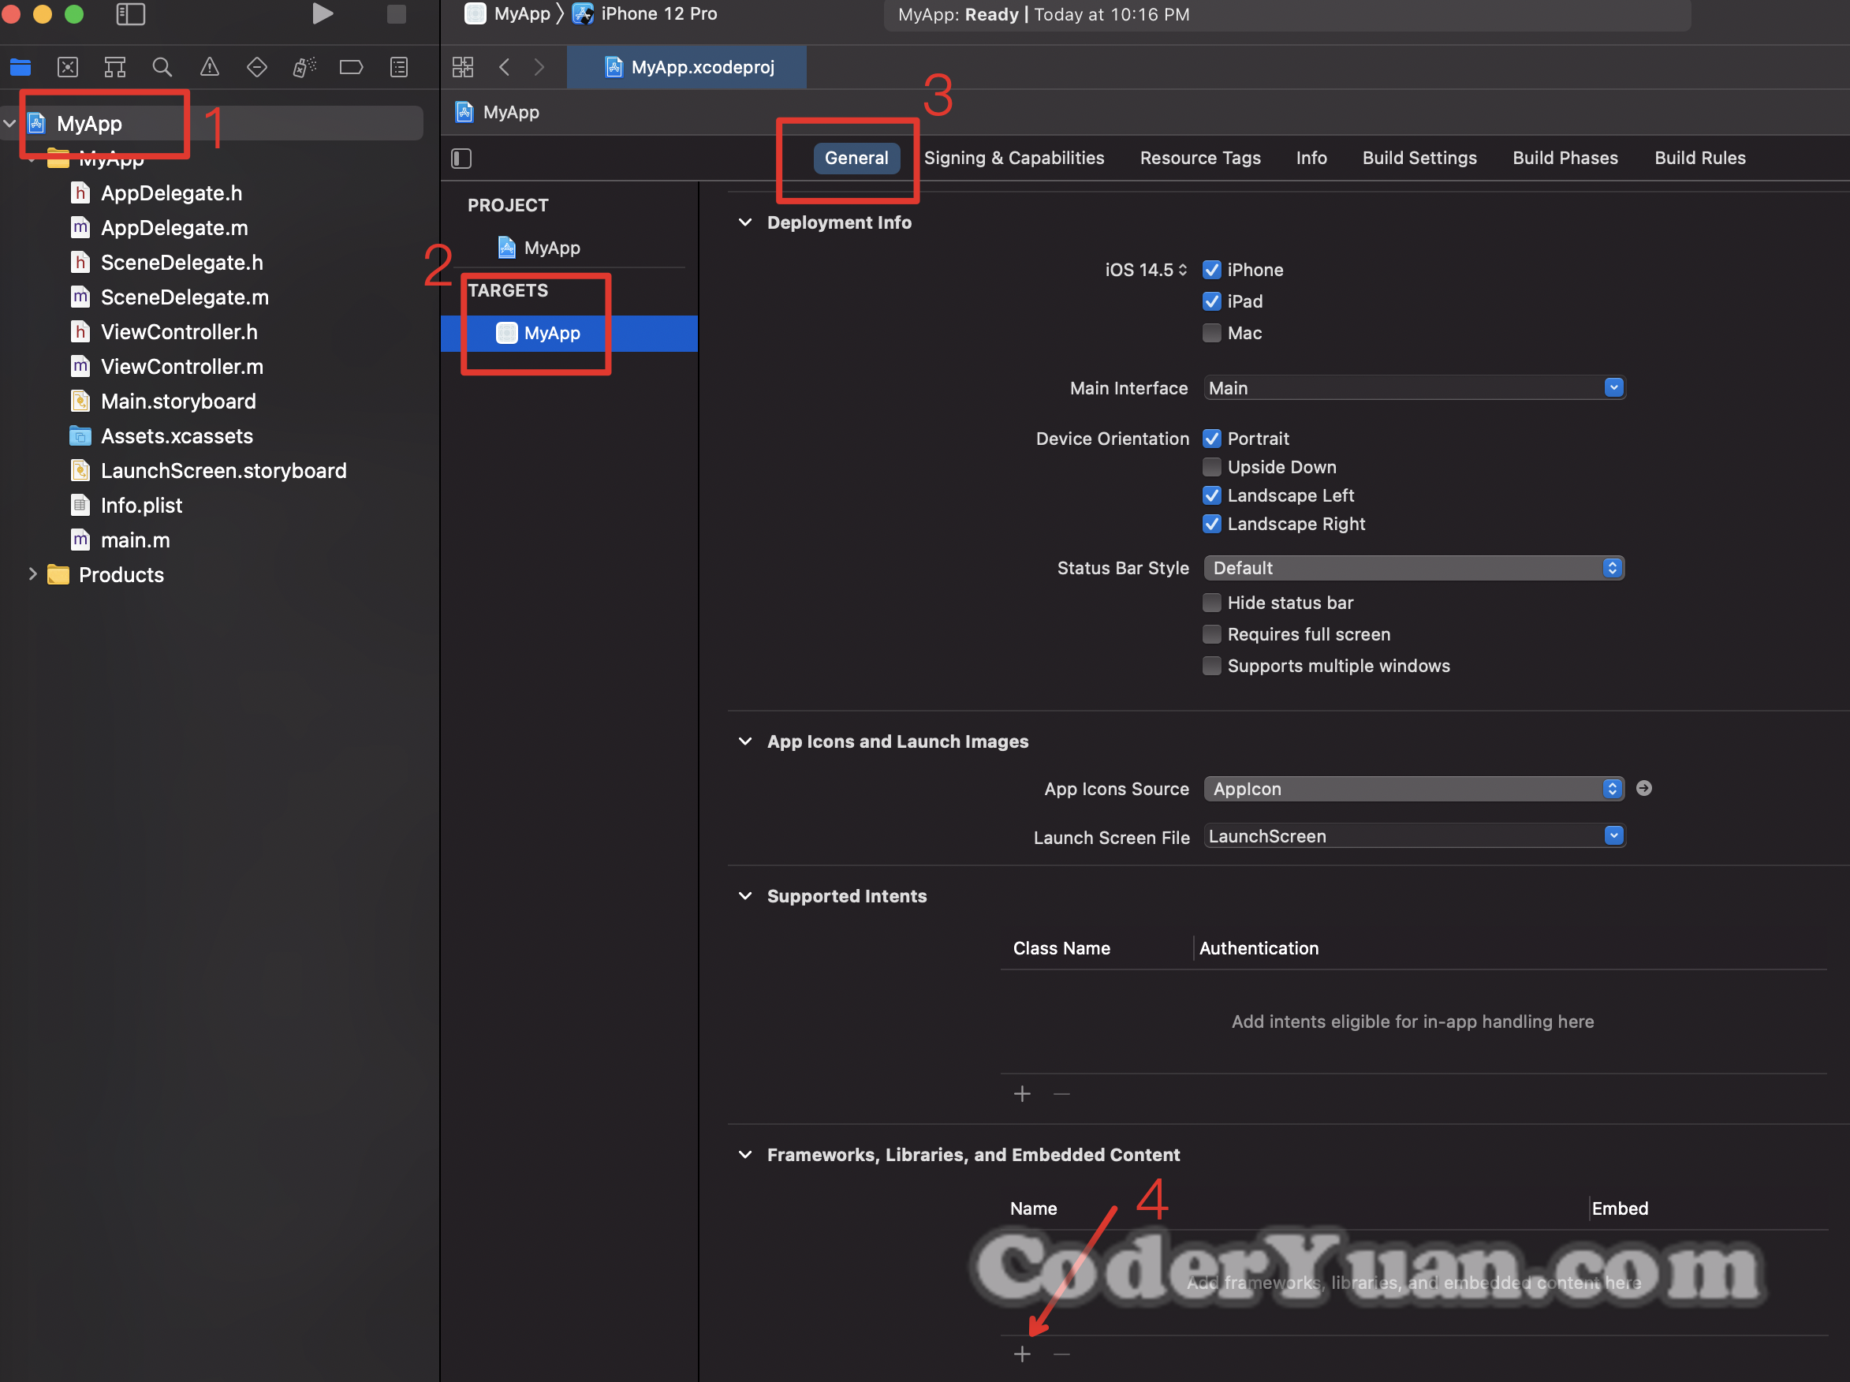The width and height of the screenshot is (1850, 1382).
Task: Toggle the navigator sidebar icon in title bar
Action: [130, 14]
